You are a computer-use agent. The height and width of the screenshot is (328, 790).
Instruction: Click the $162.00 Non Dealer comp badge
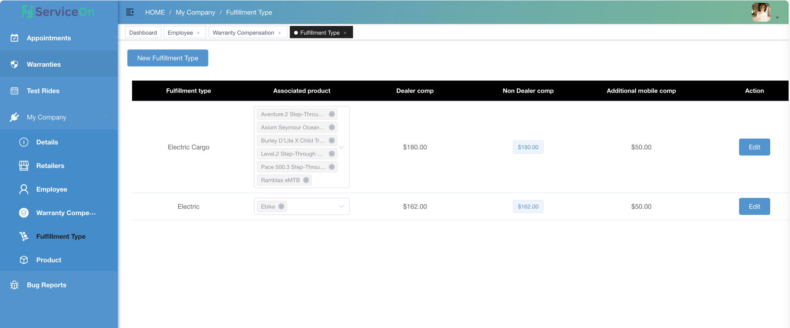(528, 206)
